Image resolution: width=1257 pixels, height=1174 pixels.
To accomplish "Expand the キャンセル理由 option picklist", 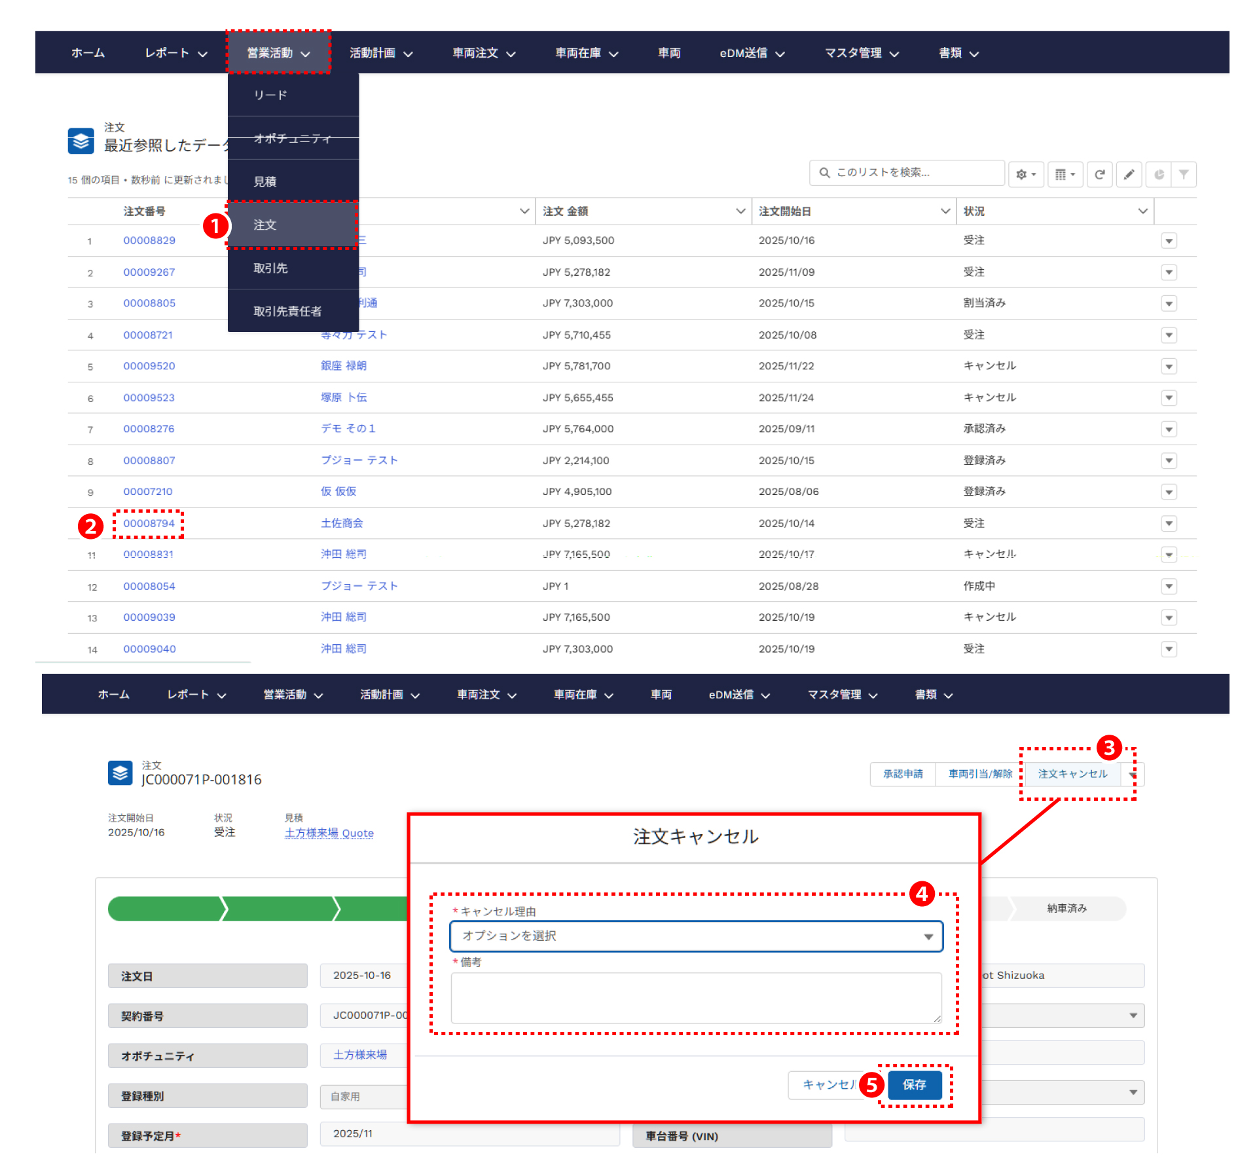I will [696, 936].
